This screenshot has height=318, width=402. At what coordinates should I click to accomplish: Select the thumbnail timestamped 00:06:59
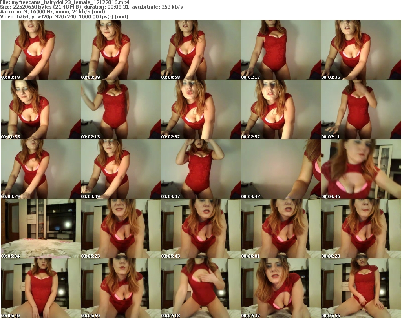pos(121,288)
